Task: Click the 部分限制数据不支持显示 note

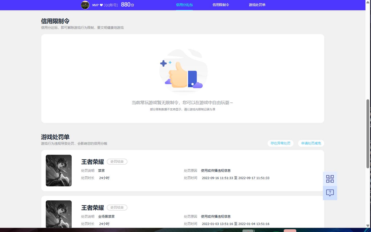Action: (183, 109)
